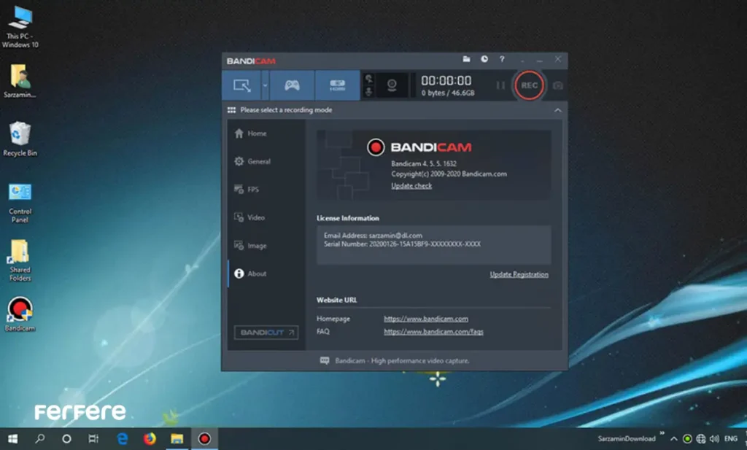The image size is (747, 450).
Task: Click the Bandicam 4.5.5.1632 version text
Action: pos(424,163)
